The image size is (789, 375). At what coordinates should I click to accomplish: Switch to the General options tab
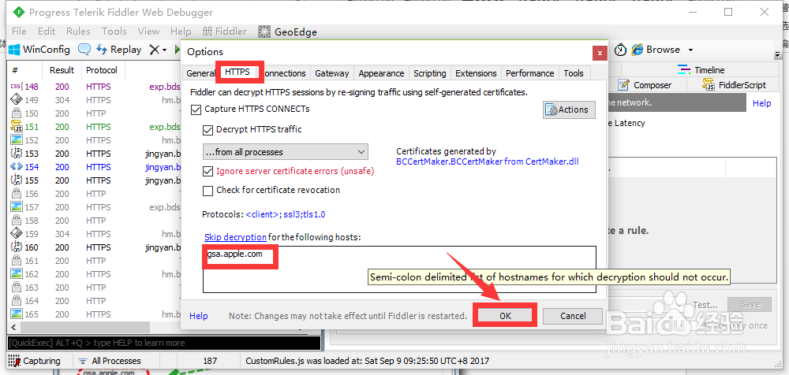click(x=200, y=73)
